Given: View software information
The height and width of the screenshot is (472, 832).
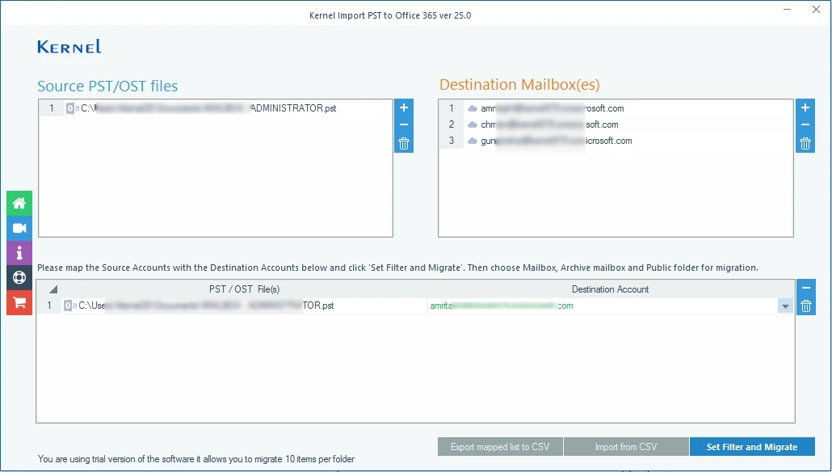Looking at the screenshot, I should pyautogui.click(x=19, y=253).
